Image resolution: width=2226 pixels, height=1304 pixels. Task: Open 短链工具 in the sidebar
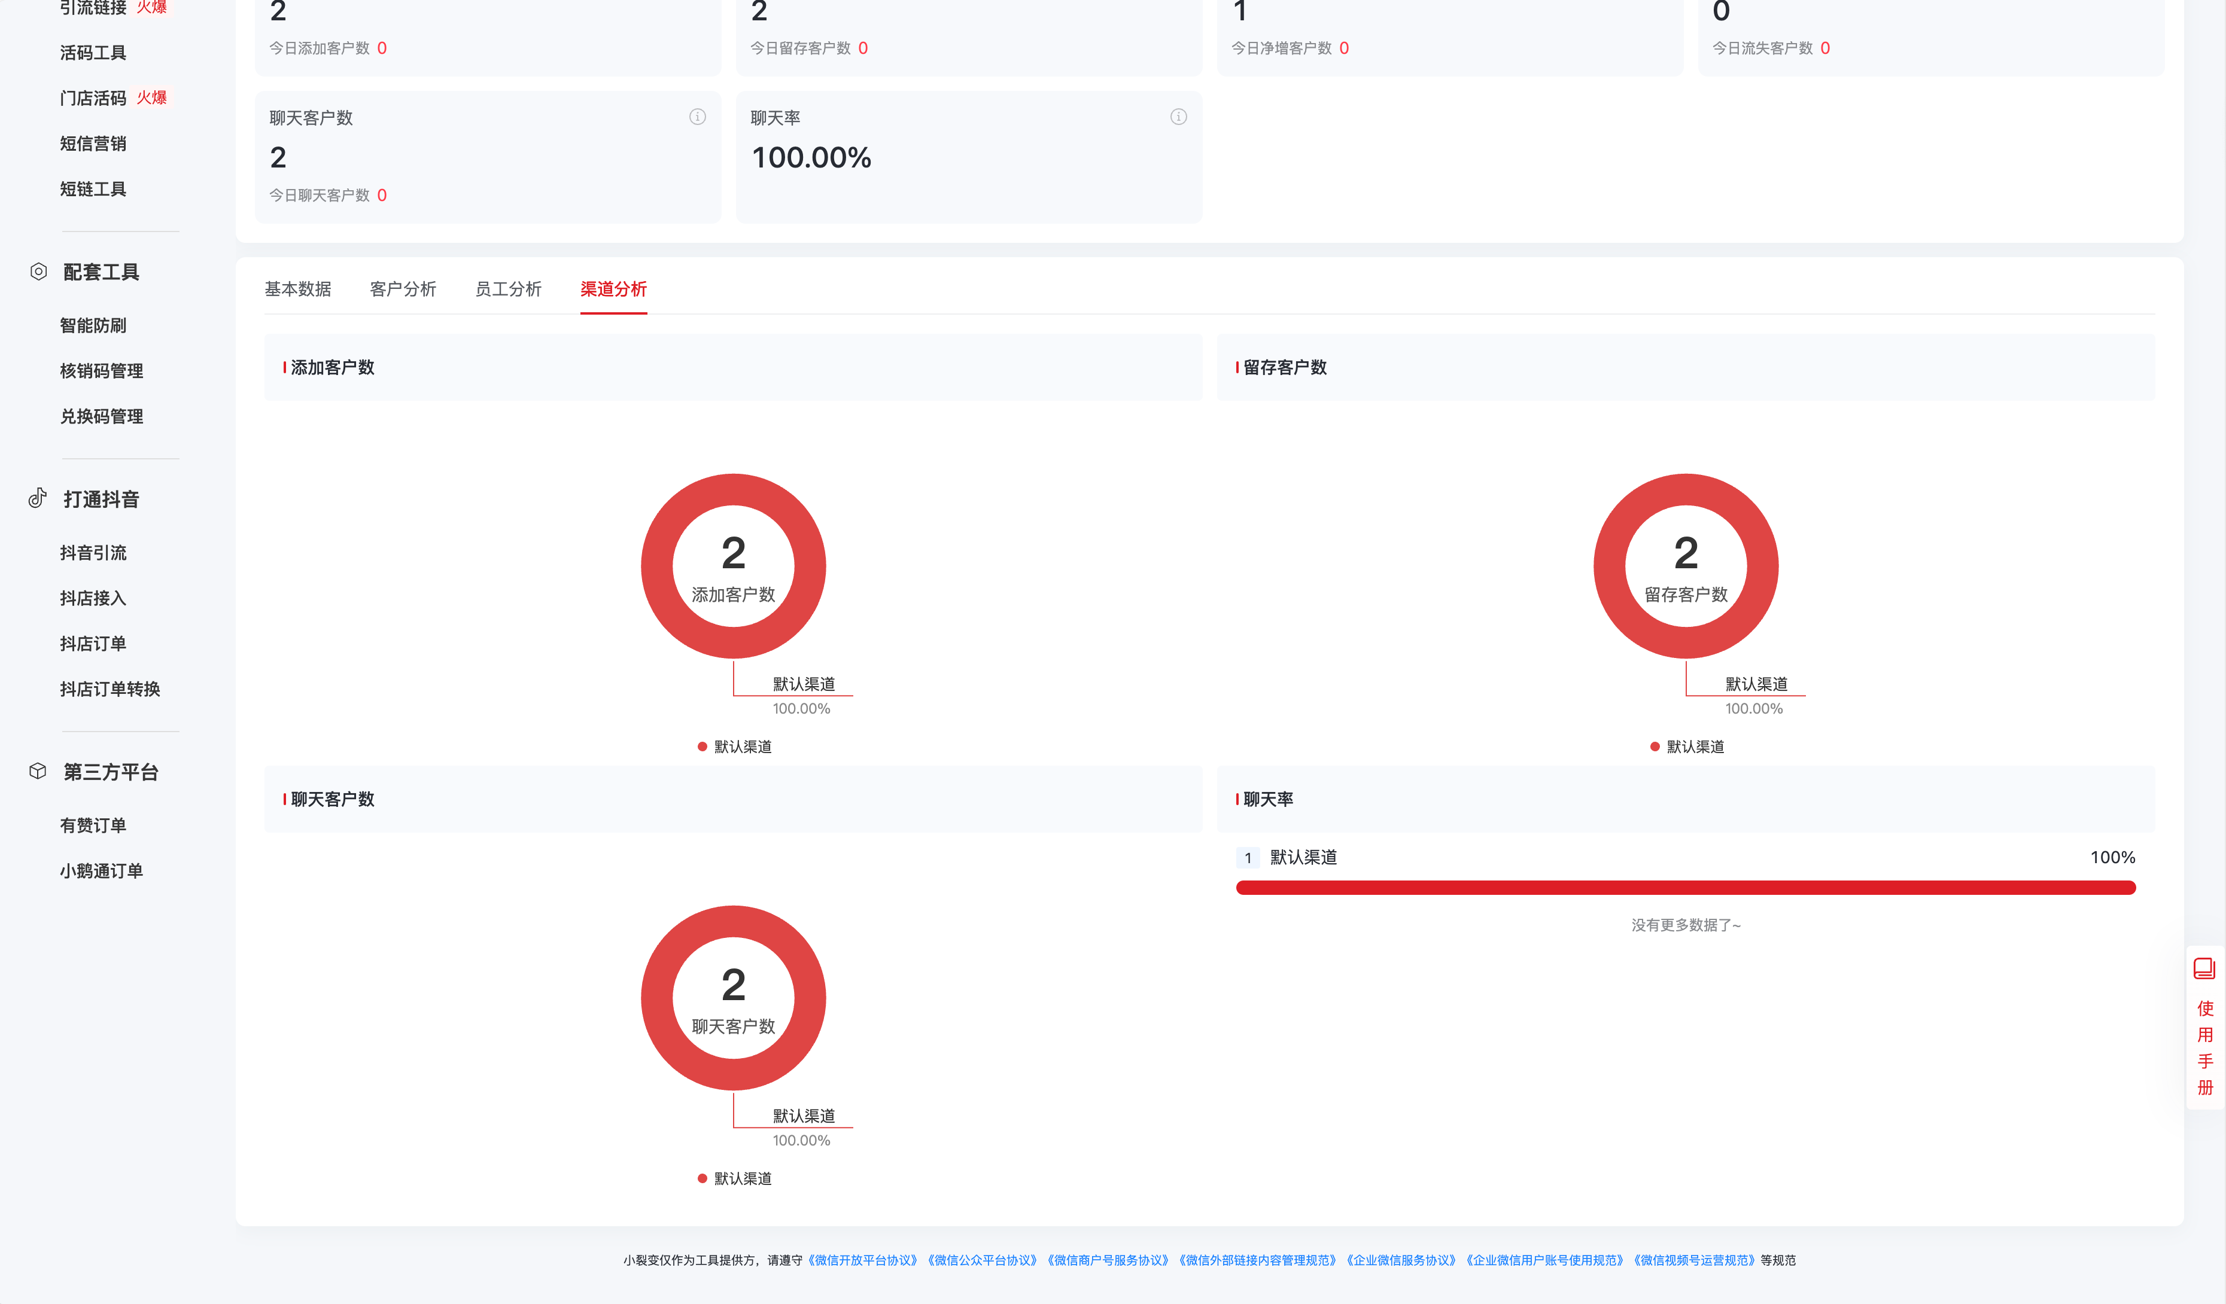(93, 189)
